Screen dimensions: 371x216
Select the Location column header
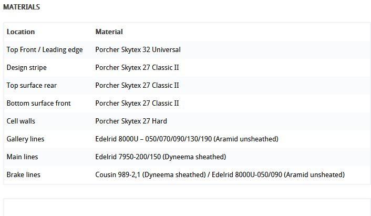21,32
